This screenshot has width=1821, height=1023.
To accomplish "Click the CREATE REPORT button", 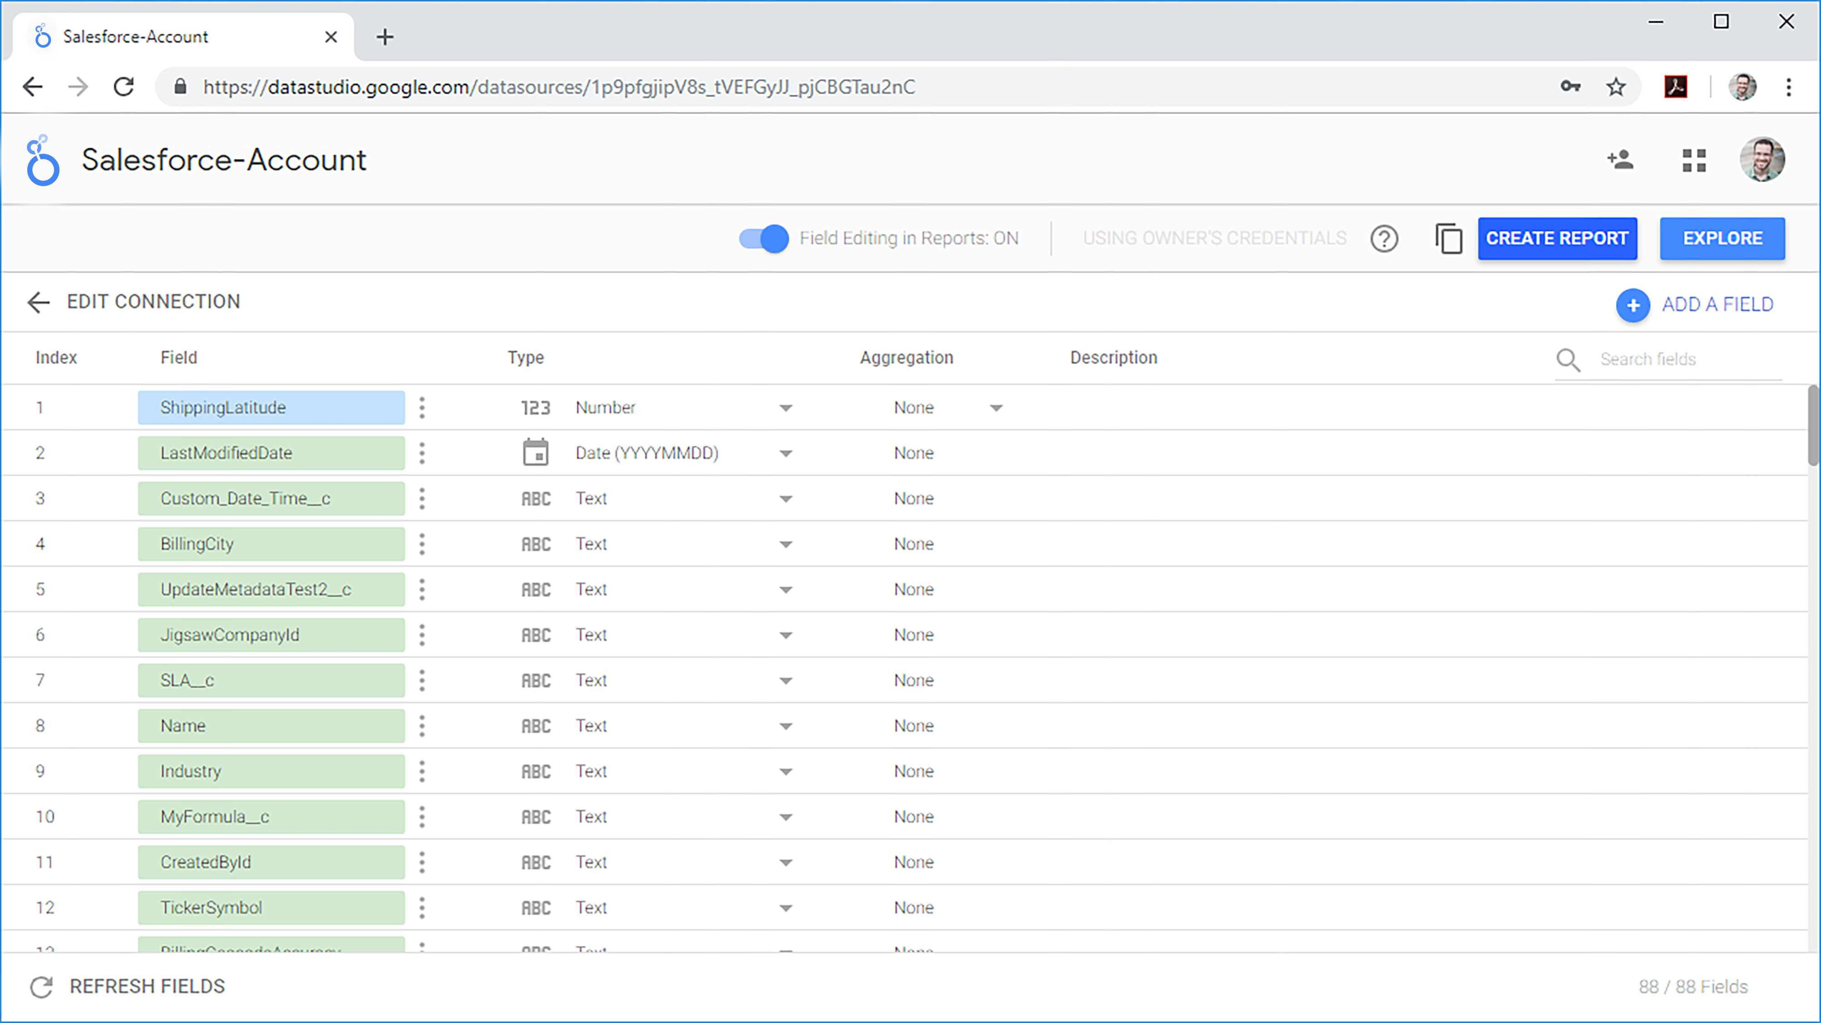I will tap(1557, 238).
